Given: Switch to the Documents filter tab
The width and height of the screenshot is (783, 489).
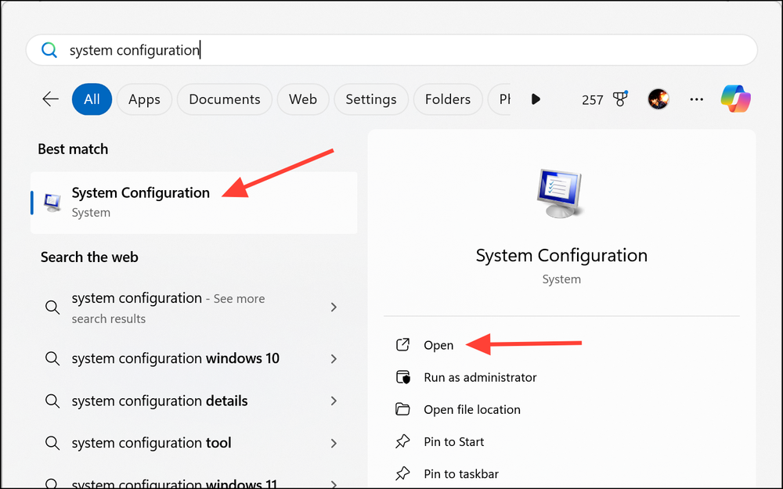Looking at the screenshot, I should [224, 99].
